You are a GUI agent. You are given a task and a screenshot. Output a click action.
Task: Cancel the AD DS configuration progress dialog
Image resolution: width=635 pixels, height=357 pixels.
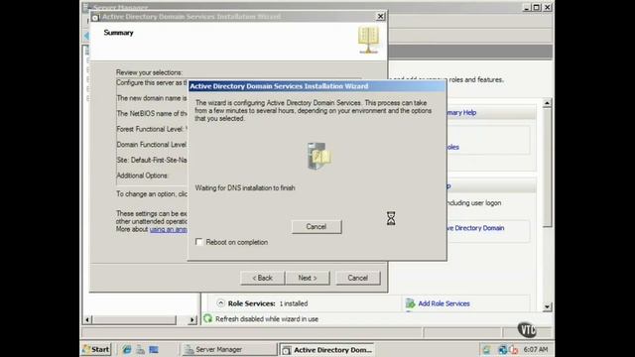[x=317, y=227]
